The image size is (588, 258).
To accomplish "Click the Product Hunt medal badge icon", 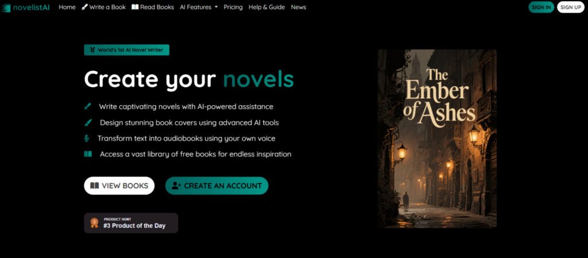I will (94, 223).
